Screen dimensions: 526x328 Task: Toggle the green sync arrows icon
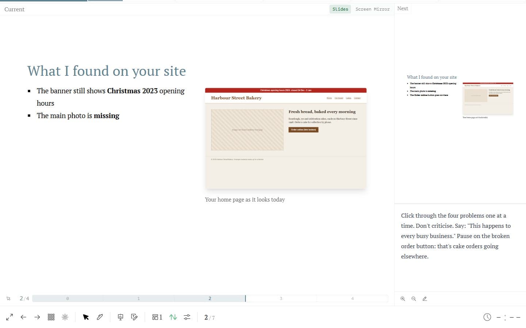[173, 317]
